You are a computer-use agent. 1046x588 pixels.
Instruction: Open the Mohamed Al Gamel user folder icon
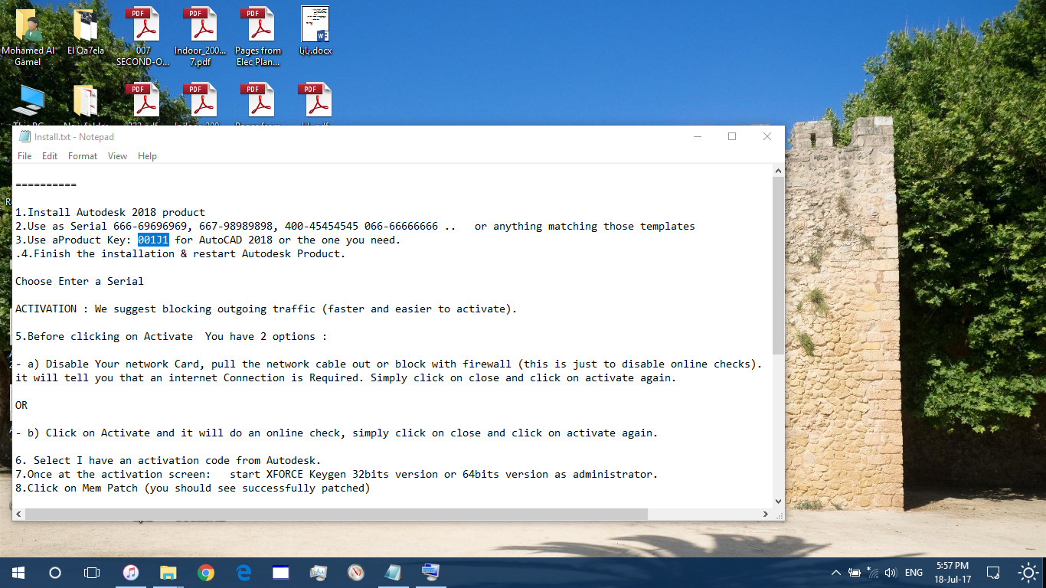pos(28,37)
